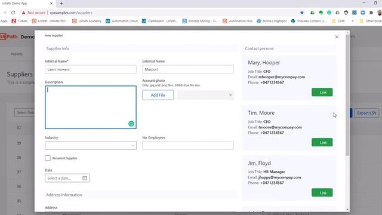Open the Extensions puzzle icon

[371, 13]
